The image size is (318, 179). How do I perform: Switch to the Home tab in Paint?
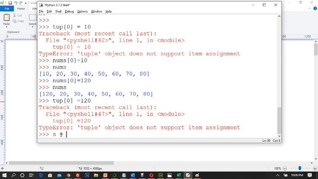coord(21,8)
